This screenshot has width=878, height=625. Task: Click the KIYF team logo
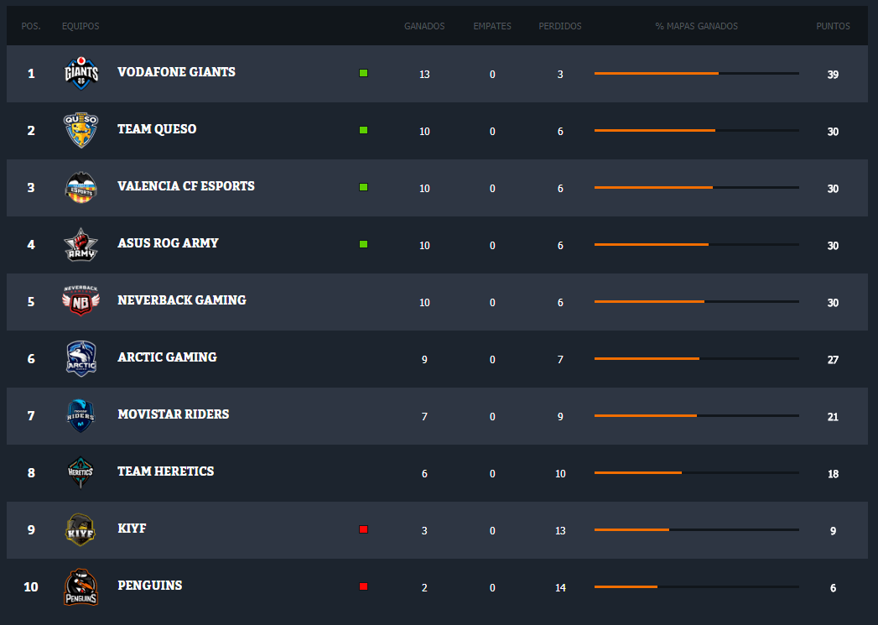[81, 530]
